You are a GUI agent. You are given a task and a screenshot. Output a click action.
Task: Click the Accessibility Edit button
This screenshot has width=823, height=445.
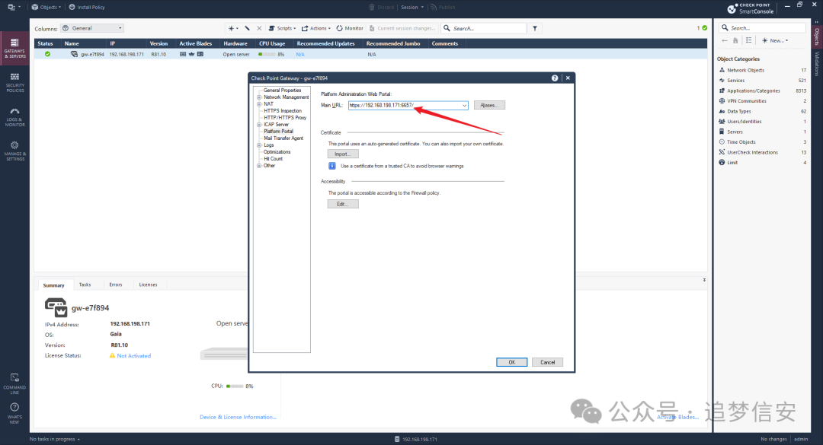pyautogui.click(x=343, y=204)
